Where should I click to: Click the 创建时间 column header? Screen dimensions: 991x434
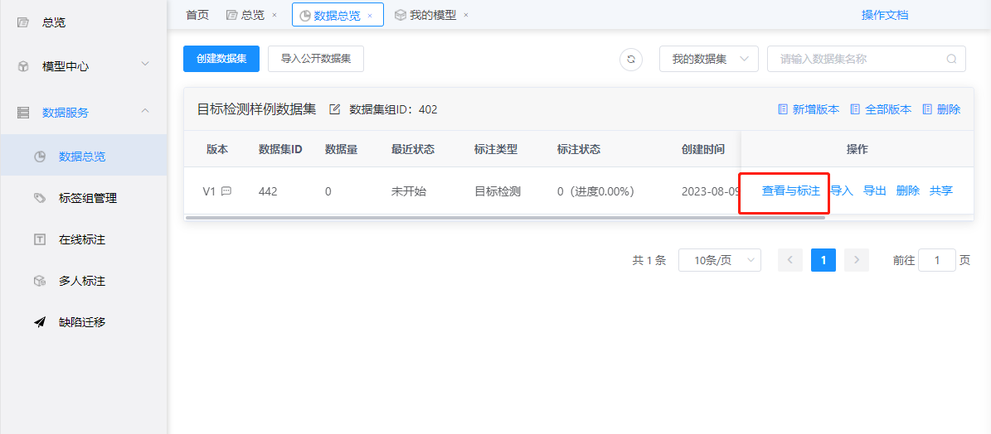click(x=702, y=150)
